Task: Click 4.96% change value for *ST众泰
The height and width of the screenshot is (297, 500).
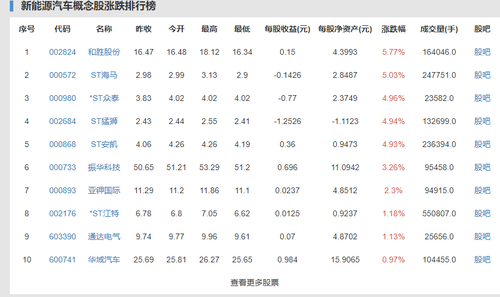Action: click(x=393, y=98)
